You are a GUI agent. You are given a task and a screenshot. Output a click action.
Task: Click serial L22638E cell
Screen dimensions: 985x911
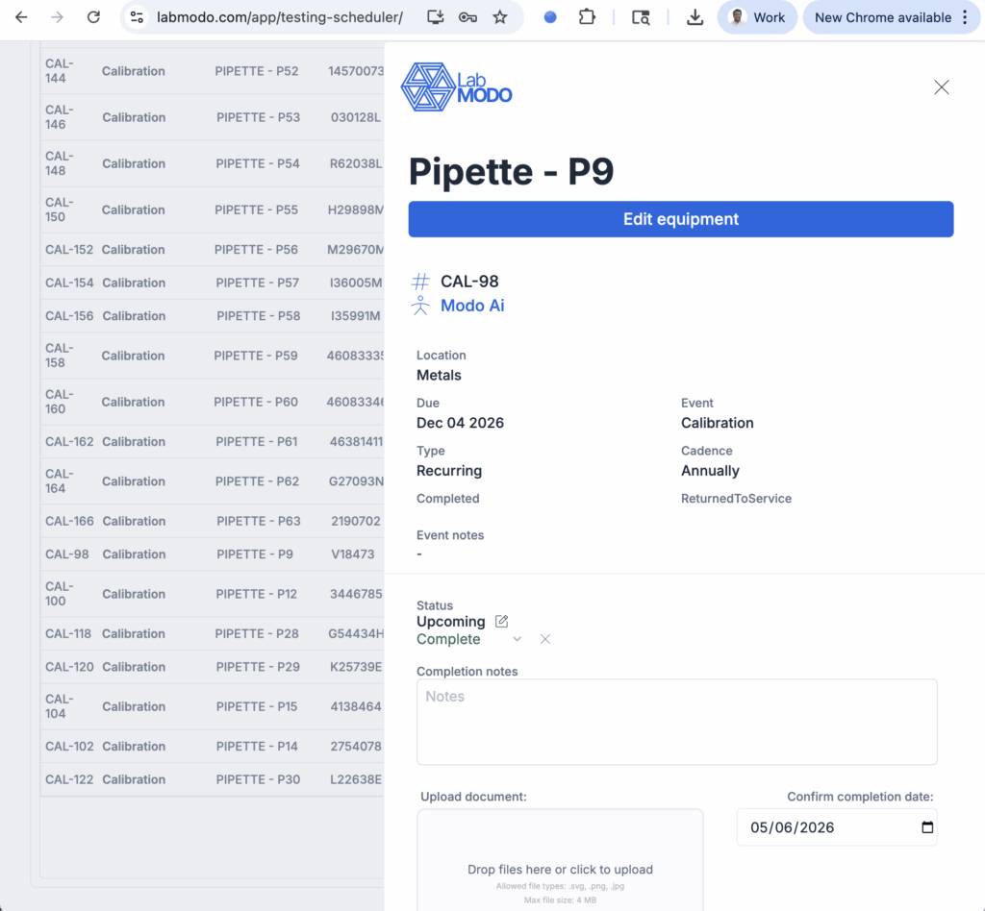(356, 779)
